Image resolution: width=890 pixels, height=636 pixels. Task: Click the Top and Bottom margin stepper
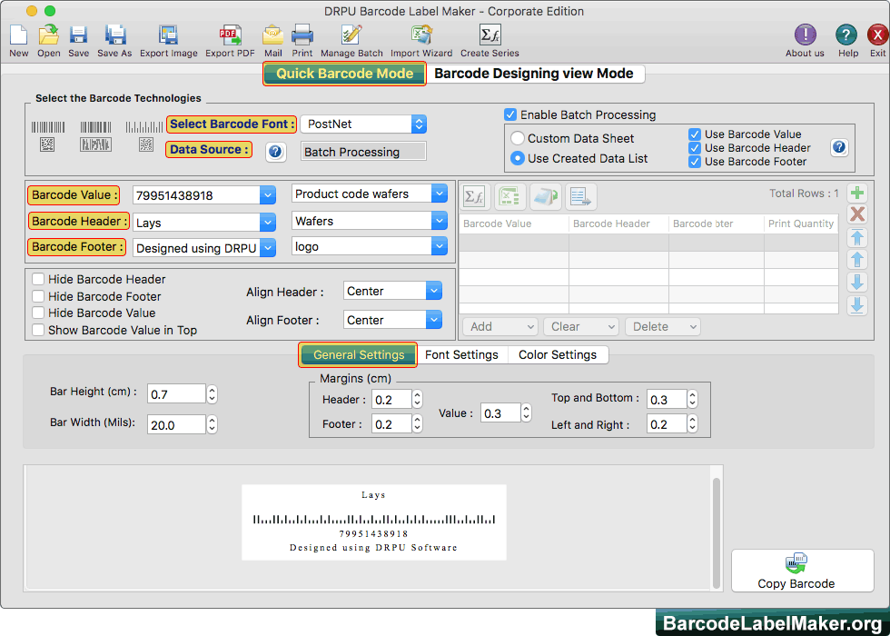tap(692, 399)
